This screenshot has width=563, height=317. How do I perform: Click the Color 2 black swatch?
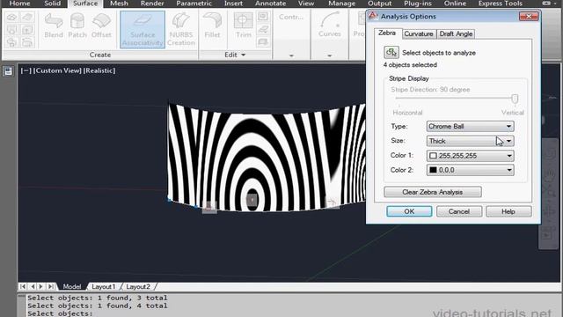[x=433, y=170]
